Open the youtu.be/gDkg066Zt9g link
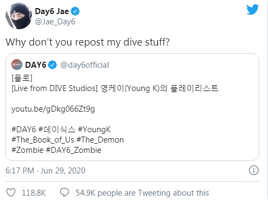 53,109
